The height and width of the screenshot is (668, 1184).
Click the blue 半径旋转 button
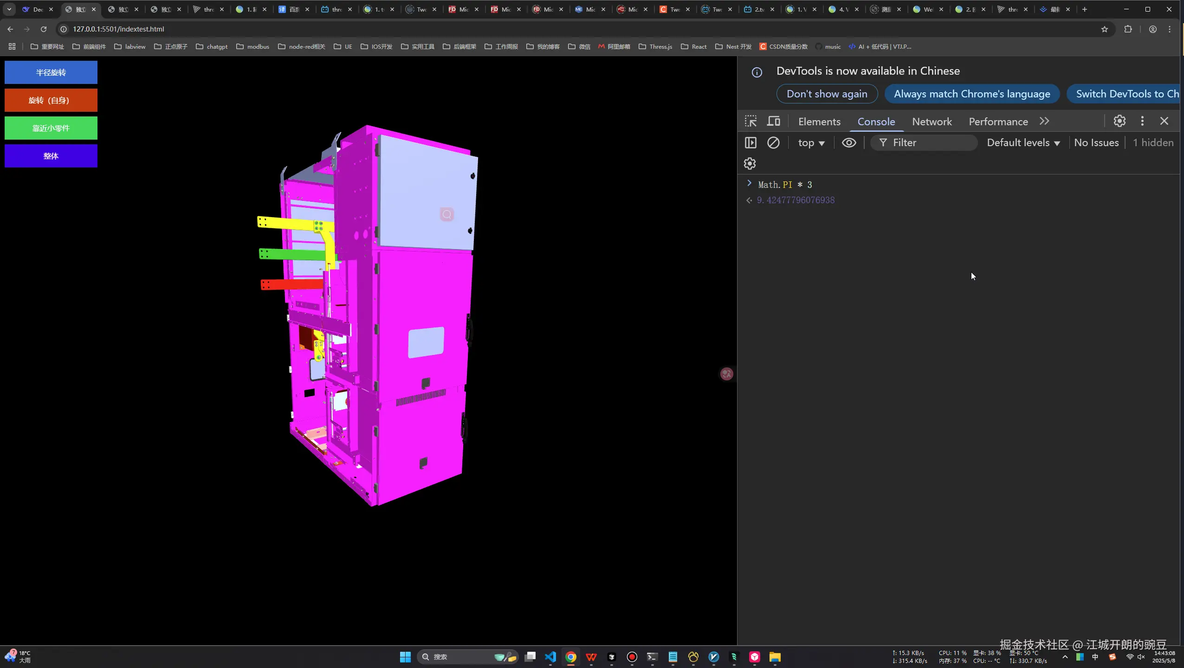(51, 72)
